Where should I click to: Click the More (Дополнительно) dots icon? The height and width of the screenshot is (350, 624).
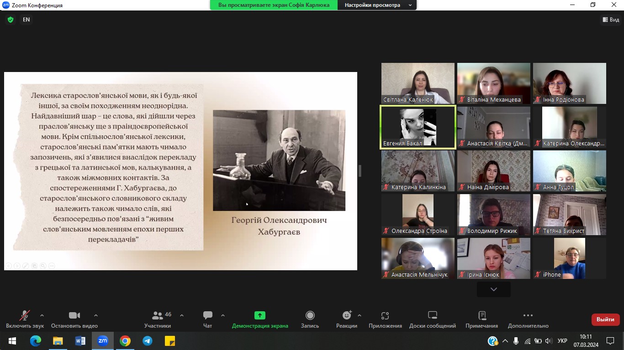(528, 315)
